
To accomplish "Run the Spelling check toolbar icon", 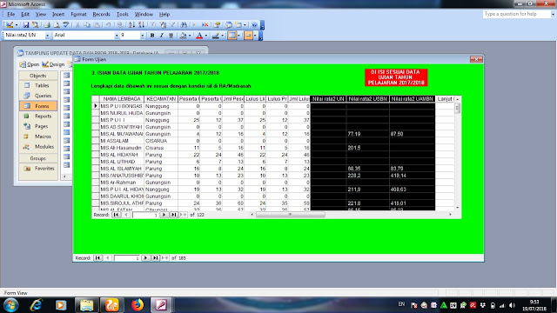I will (66, 25).
